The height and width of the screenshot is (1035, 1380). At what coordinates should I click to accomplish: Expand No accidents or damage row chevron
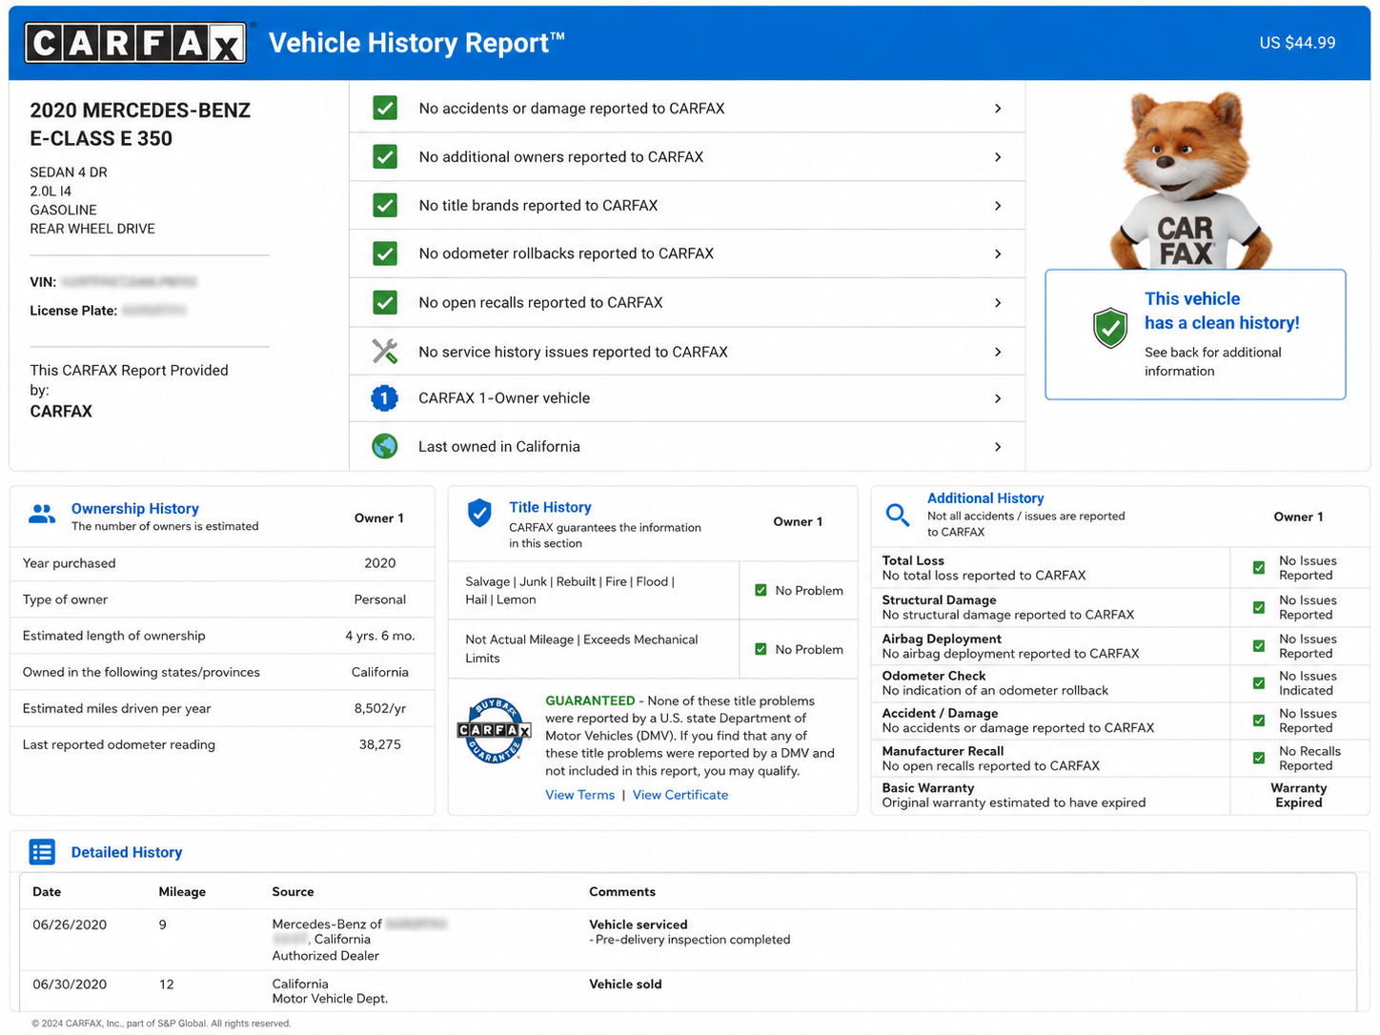[998, 109]
